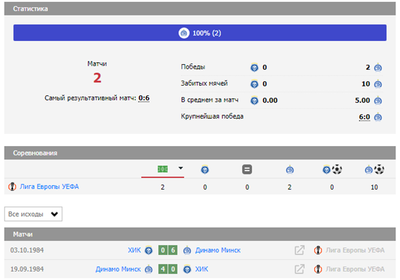The width and height of the screenshot is (400, 280).
Task: Open Лига Европы УЕФА competition link
Action: (x=49, y=187)
